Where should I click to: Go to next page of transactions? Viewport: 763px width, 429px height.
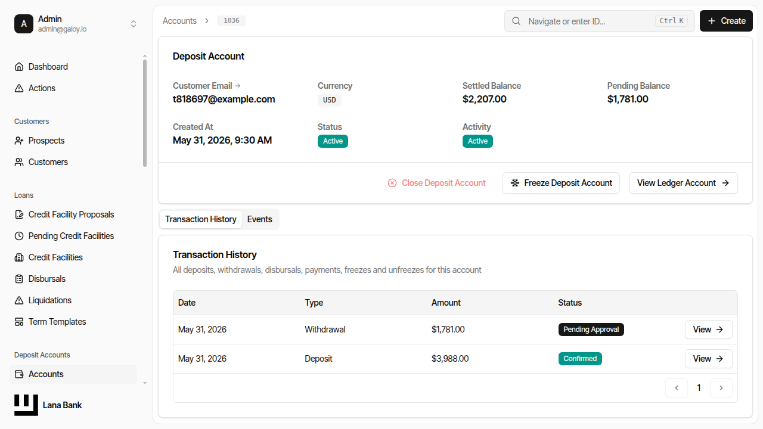tap(721, 388)
